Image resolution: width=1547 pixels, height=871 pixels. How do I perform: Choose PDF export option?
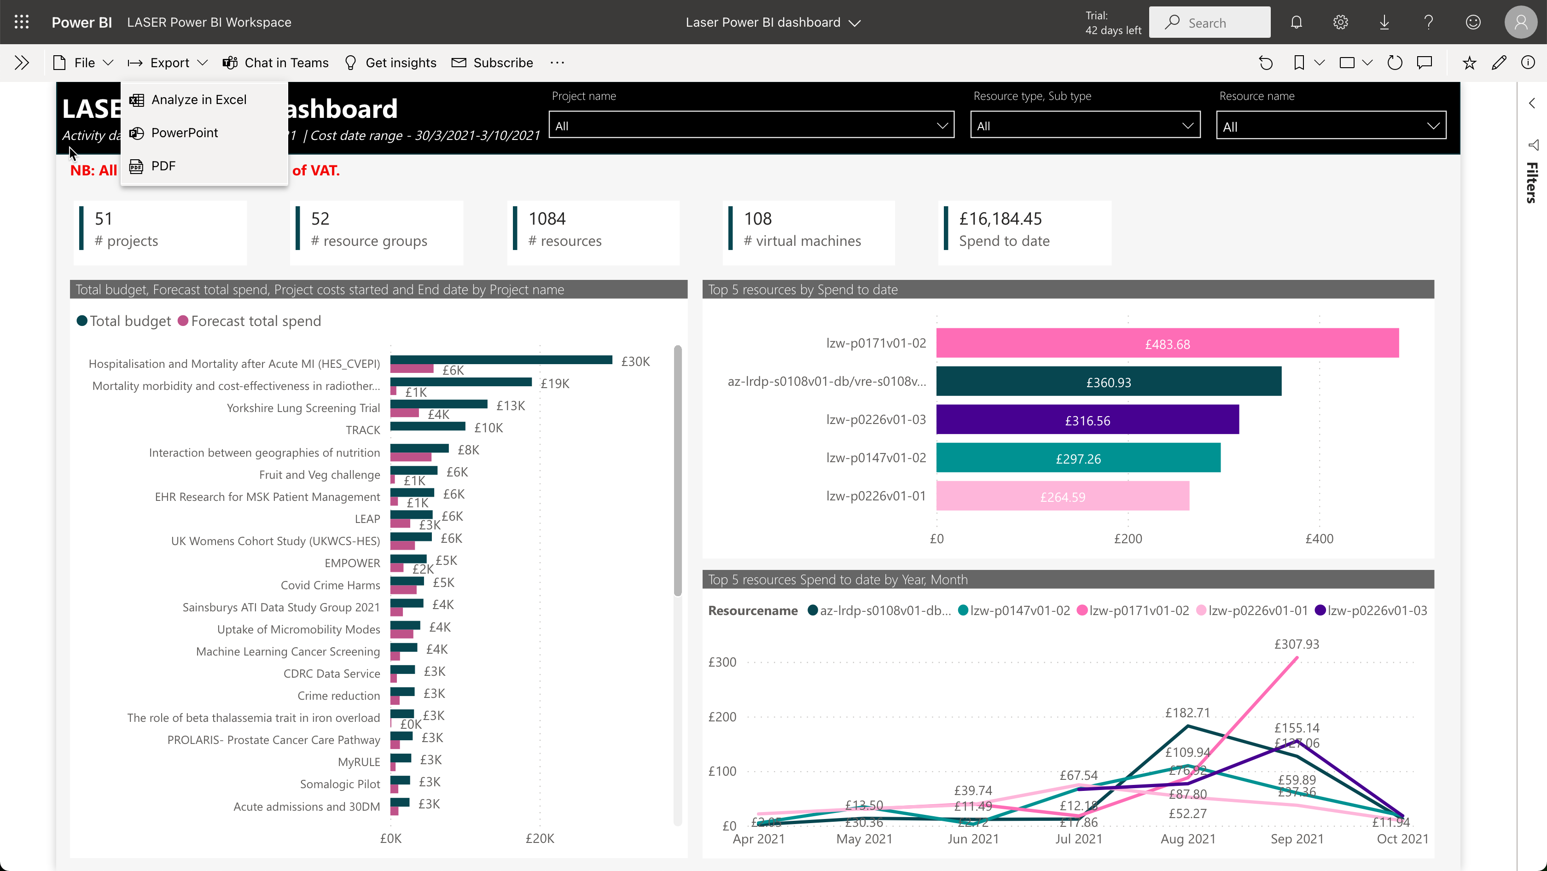(x=204, y=166)
